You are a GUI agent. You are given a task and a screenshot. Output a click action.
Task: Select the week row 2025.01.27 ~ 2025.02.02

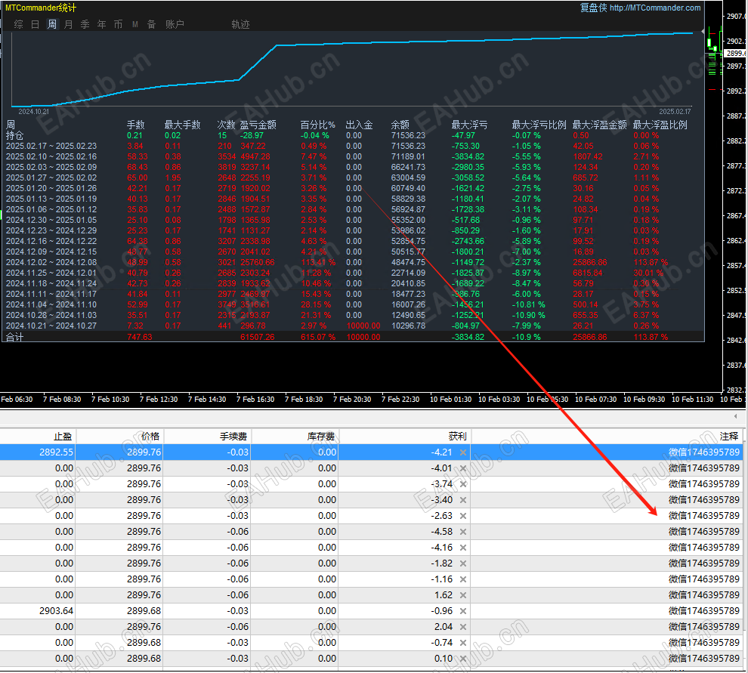[x=353, y=178]
